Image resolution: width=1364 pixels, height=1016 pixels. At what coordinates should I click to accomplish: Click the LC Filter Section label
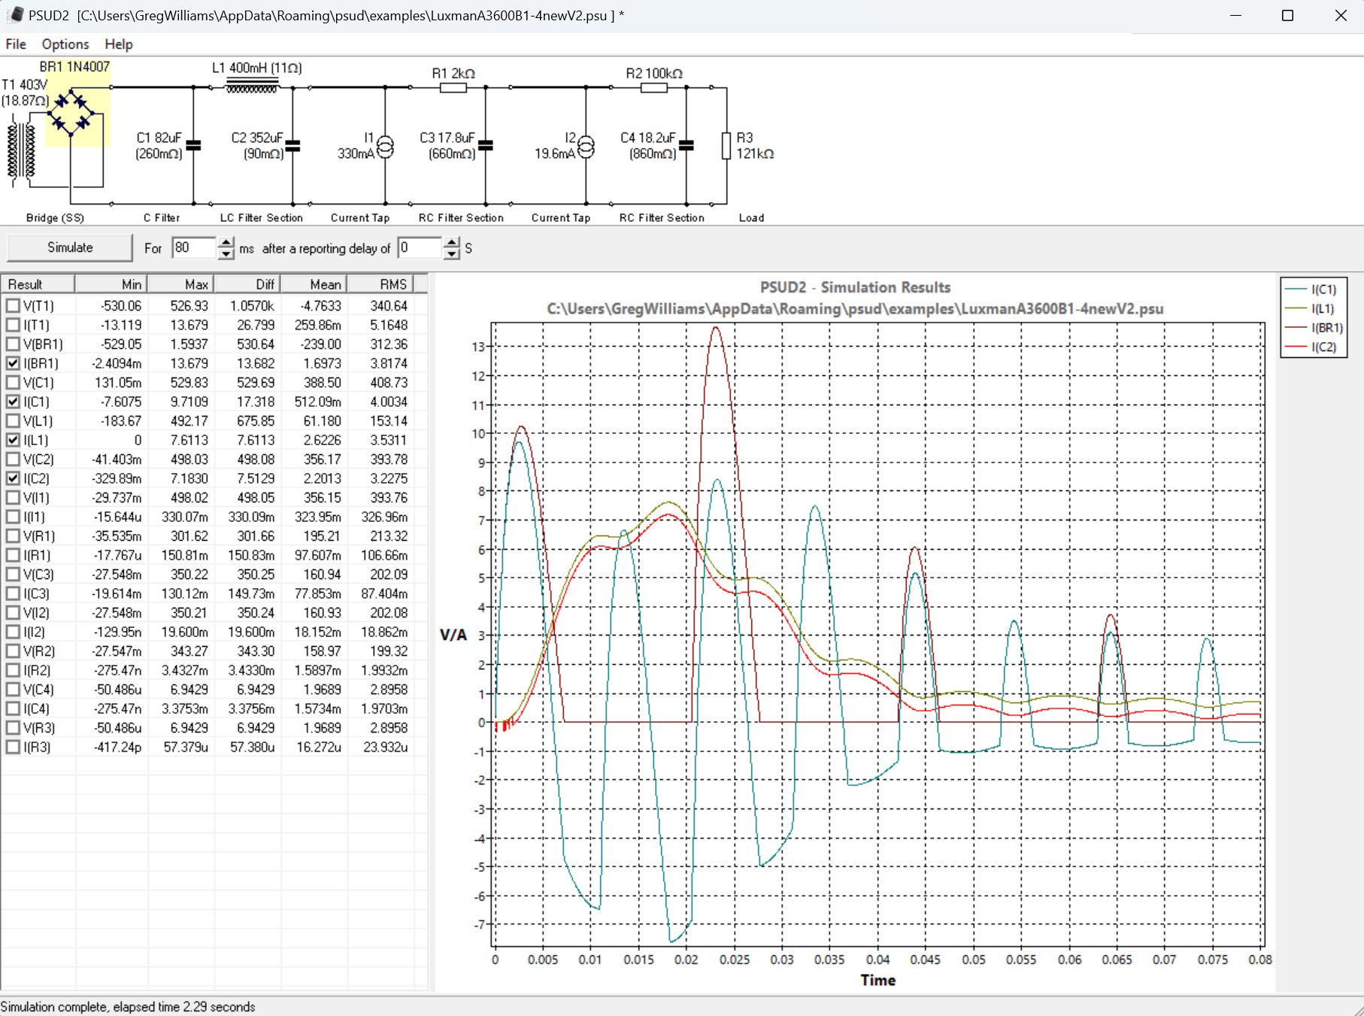point(261,218)
